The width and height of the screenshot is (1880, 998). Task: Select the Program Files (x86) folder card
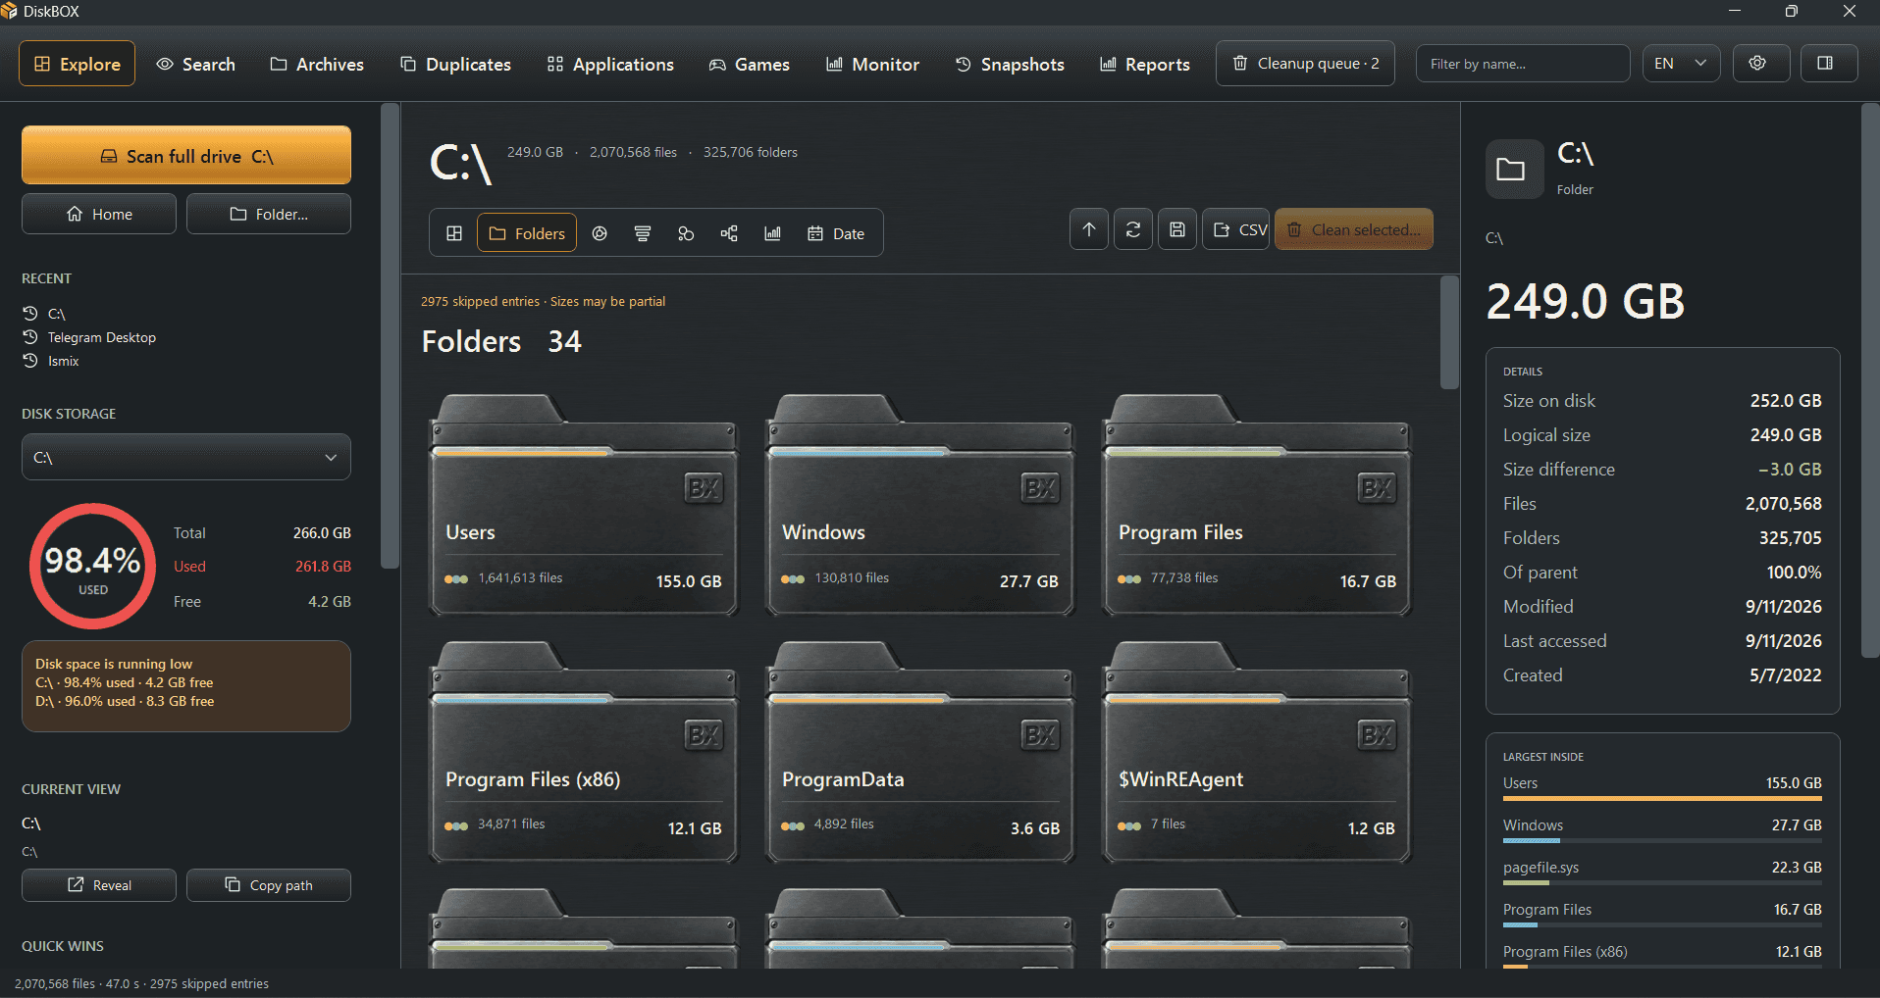click(584, 752)
